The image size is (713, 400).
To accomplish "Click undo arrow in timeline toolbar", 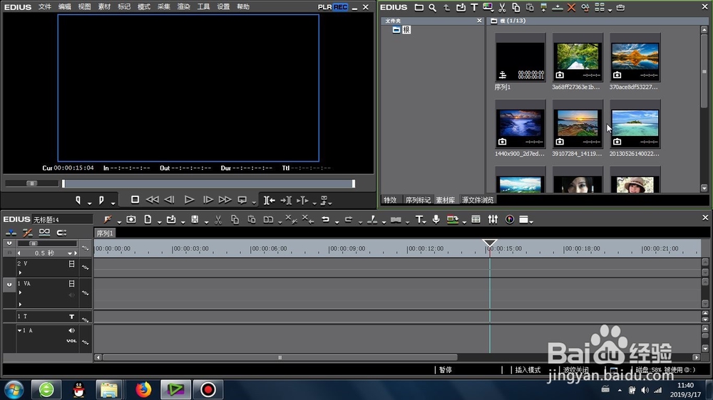I will coord(325,220).
